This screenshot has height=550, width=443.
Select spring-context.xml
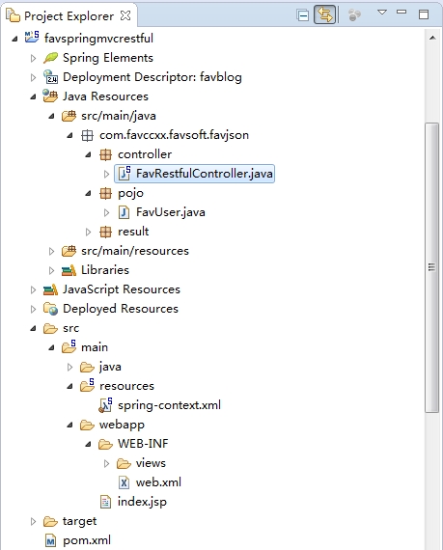click(169, 405)
